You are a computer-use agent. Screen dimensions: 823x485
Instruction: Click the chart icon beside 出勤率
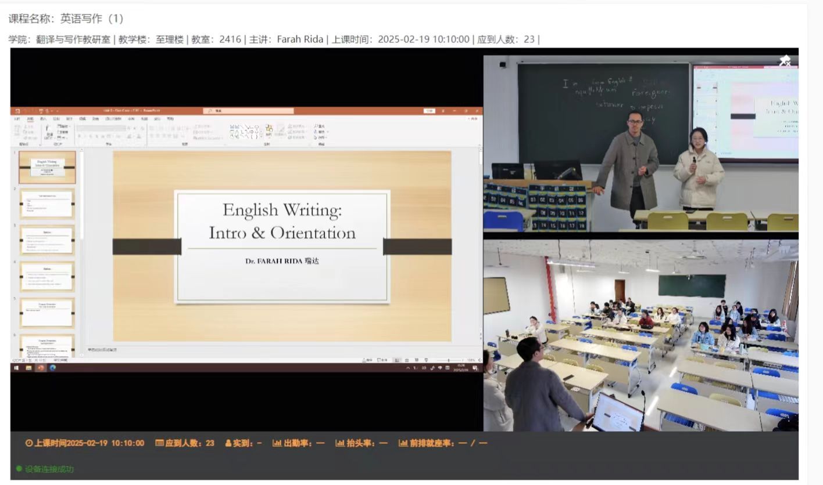coord(277,443)
